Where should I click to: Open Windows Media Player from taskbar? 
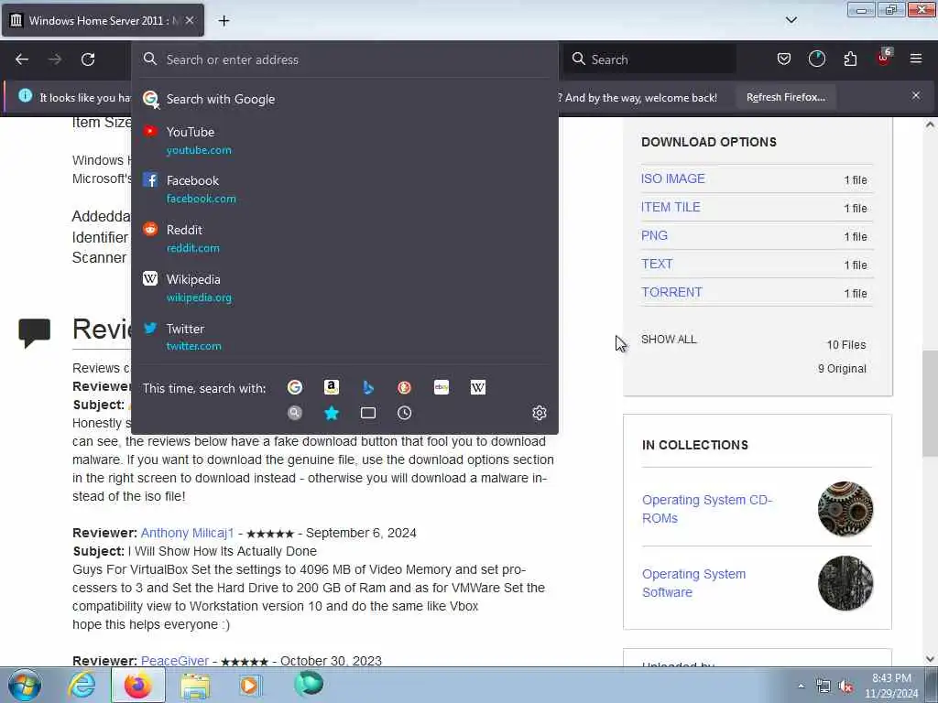(250, 685)
